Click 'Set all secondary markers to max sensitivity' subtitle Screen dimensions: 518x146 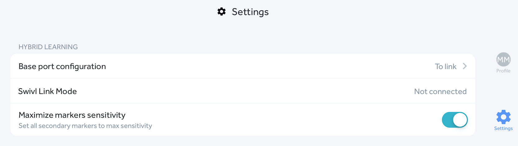tap(85, 126)
